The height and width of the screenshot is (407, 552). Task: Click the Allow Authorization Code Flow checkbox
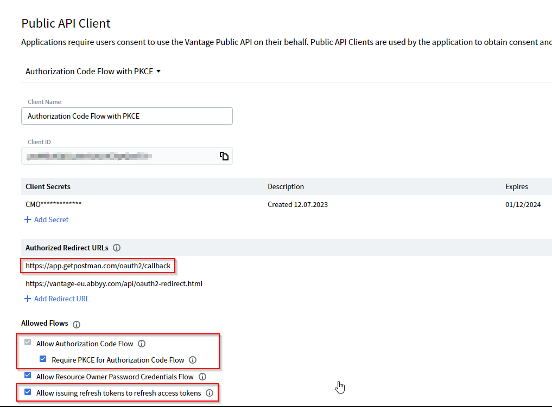tap(28, 343)
